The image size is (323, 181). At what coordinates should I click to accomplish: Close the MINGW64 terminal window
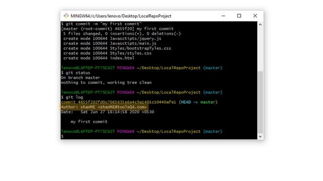[x=255, y=16]
